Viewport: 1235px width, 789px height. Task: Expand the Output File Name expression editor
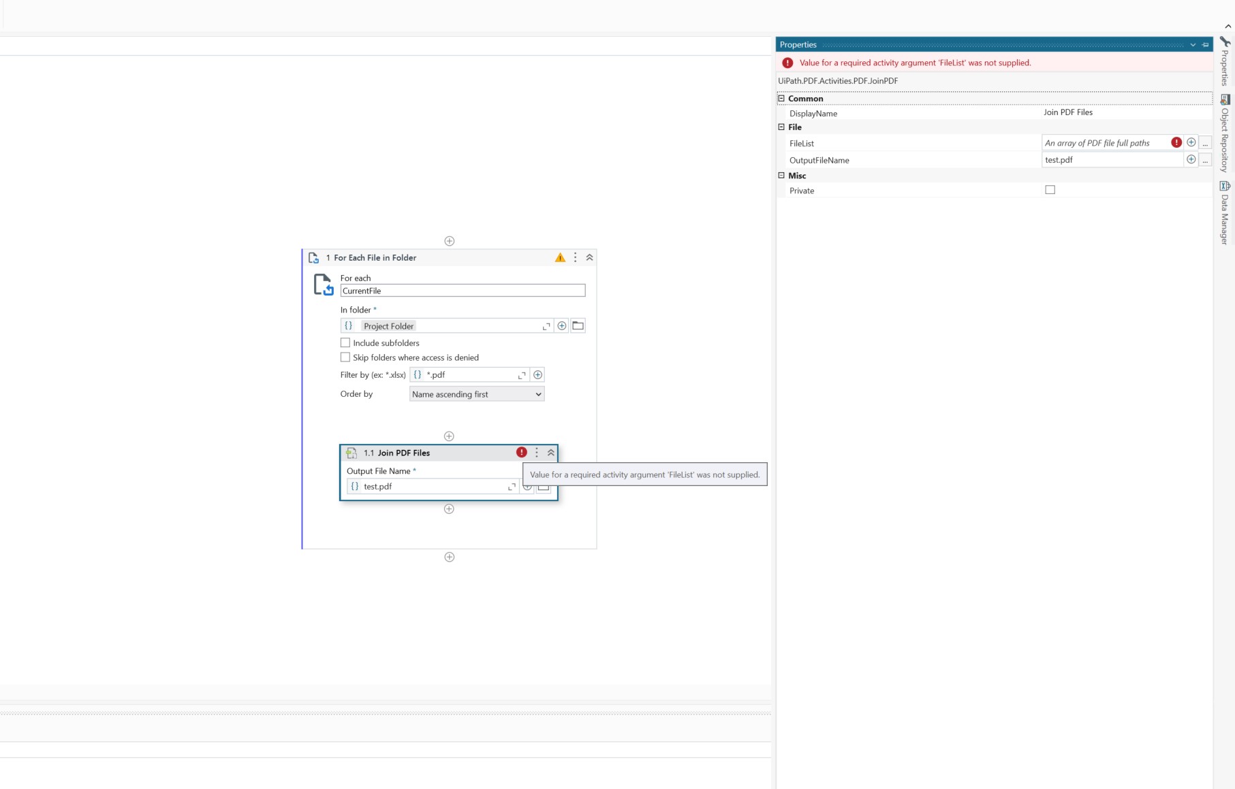coord(512,487)
